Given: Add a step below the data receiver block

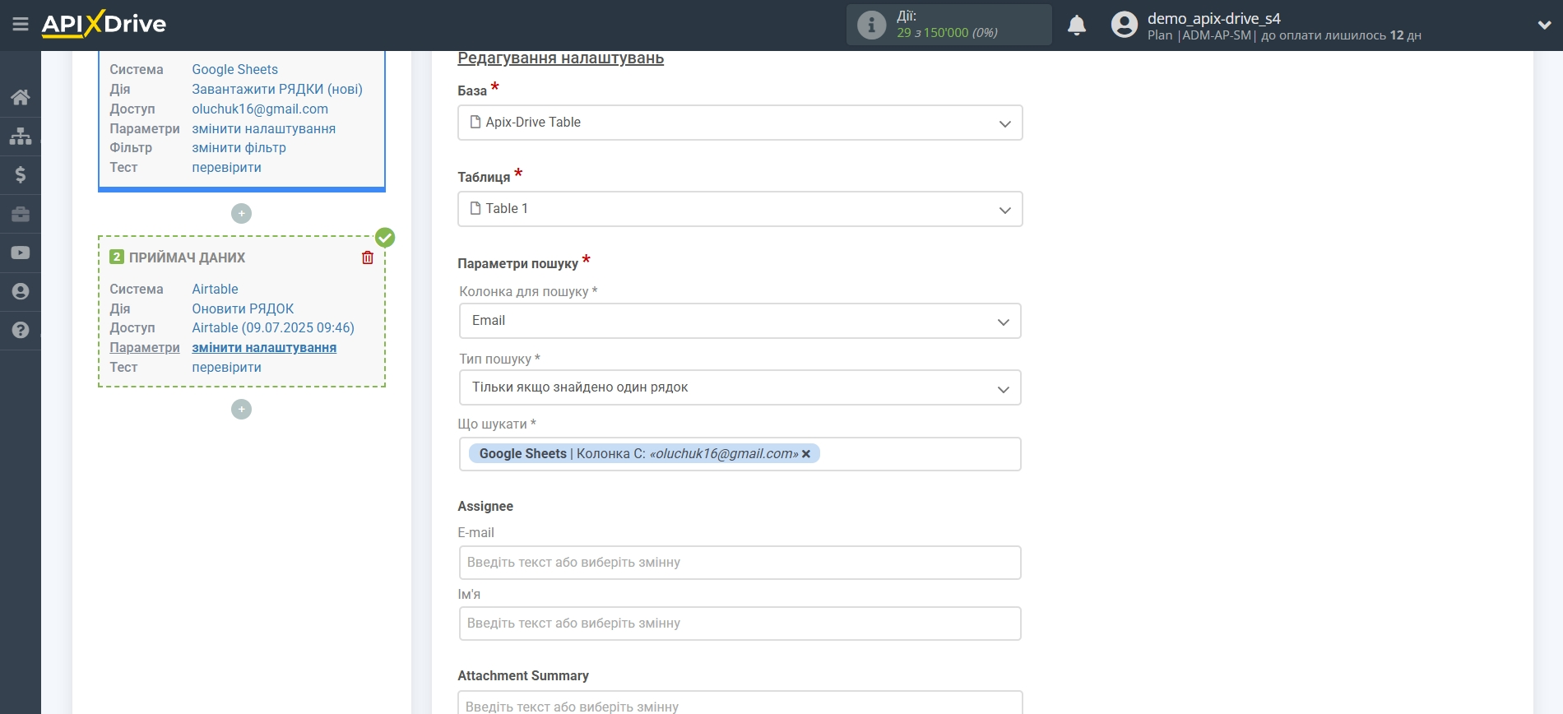Looking at the screenshot, I should (241, 409).
